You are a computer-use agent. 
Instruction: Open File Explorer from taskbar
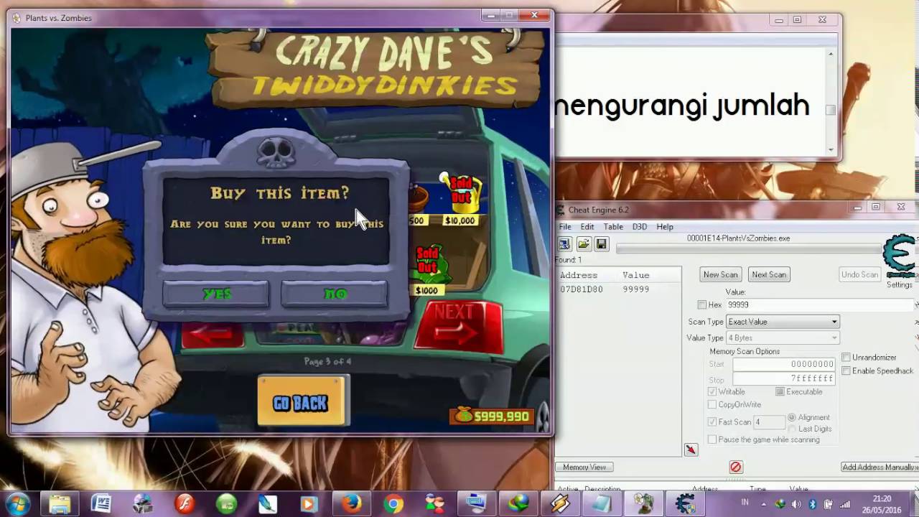(x=60, y=503)
